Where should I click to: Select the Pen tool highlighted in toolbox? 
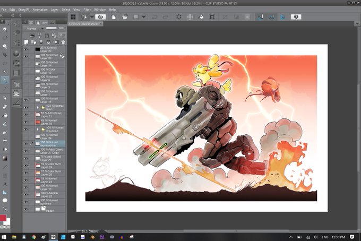tap(5, 80)
